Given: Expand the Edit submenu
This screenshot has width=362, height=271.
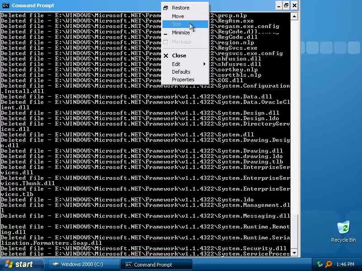Looking at the screenshot, I should click(x=185, y=64).
